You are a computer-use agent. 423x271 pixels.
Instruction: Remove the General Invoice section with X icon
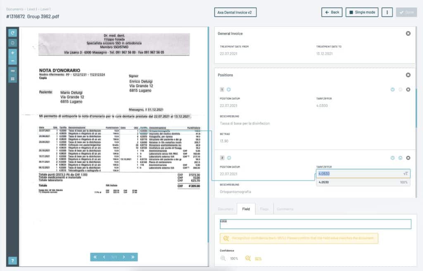click(408, 33)
